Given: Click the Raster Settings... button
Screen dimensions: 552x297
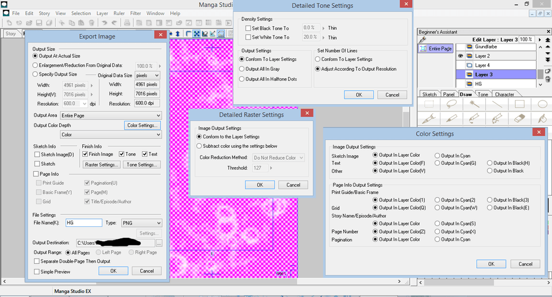Looking at the screenshot, I should point(102,165).
